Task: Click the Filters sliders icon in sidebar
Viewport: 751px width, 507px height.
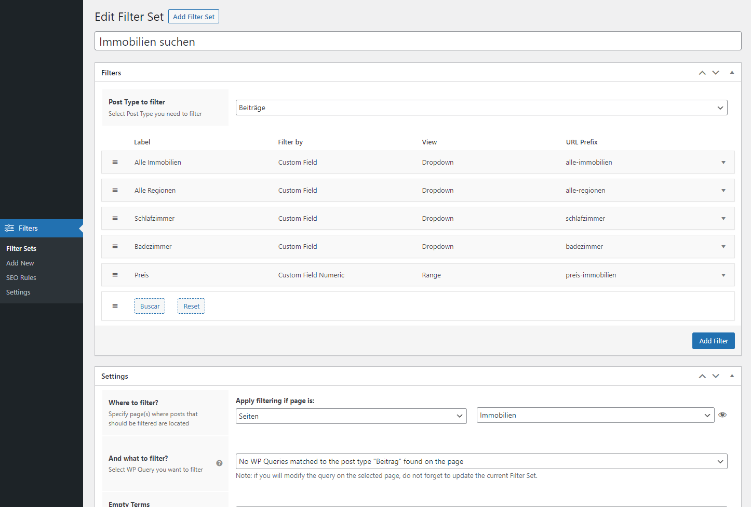Action: click(9, 228)
